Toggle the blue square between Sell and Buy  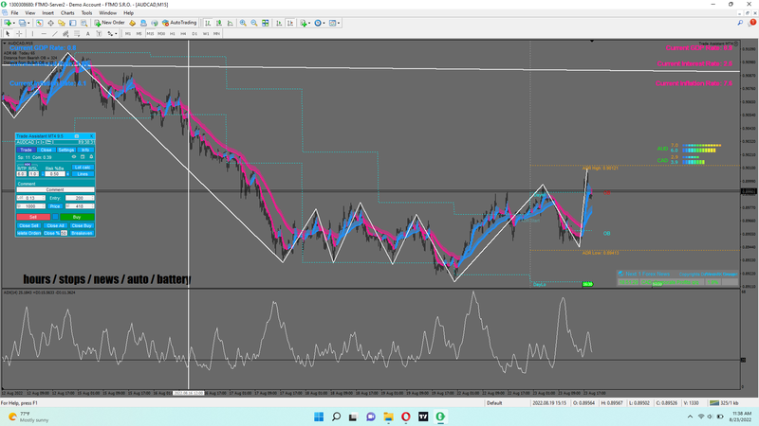pyautogui.click(x=55, y=217)
